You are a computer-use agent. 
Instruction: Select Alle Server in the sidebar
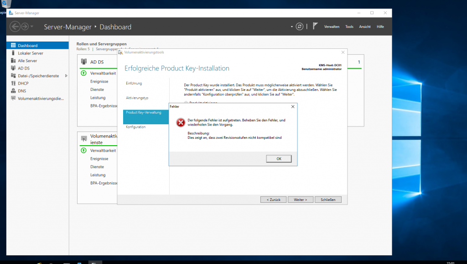(x=37, y=61)
